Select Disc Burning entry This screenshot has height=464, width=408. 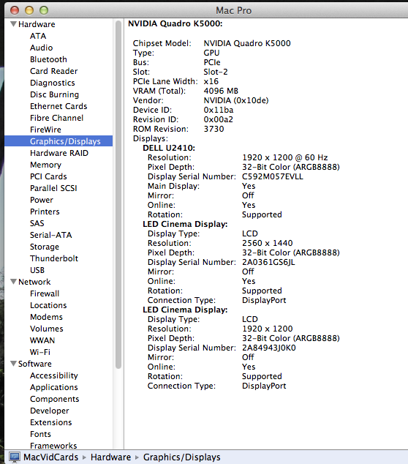(54, 94)
